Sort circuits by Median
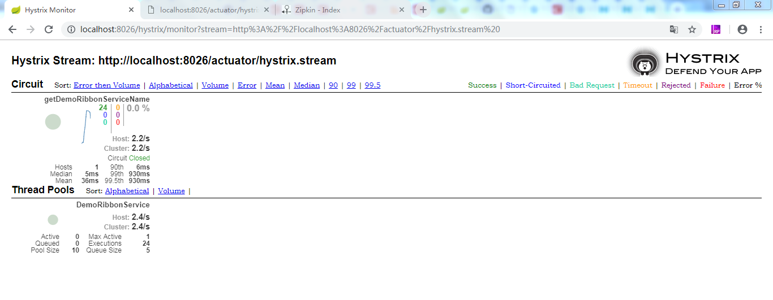The height and width of the screenshot is (300, 773). click(x=307, y=85)
